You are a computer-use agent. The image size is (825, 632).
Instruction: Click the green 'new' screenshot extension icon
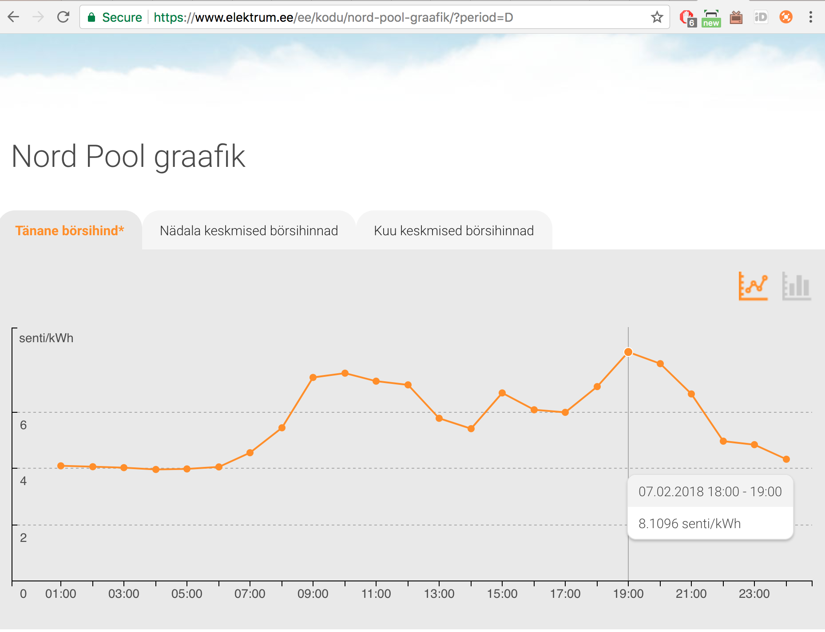tap(711, 18)
